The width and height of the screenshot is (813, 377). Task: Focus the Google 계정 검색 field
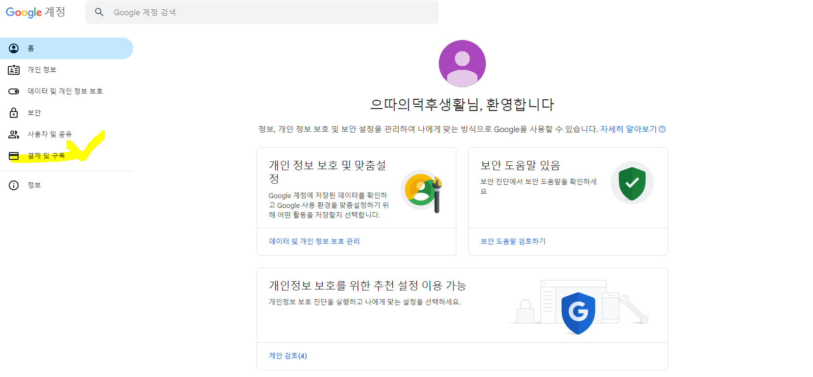click(x=262, y=12)
